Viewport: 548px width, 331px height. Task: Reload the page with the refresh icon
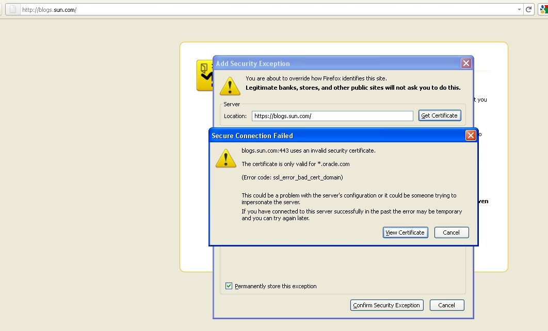[528, 10]
